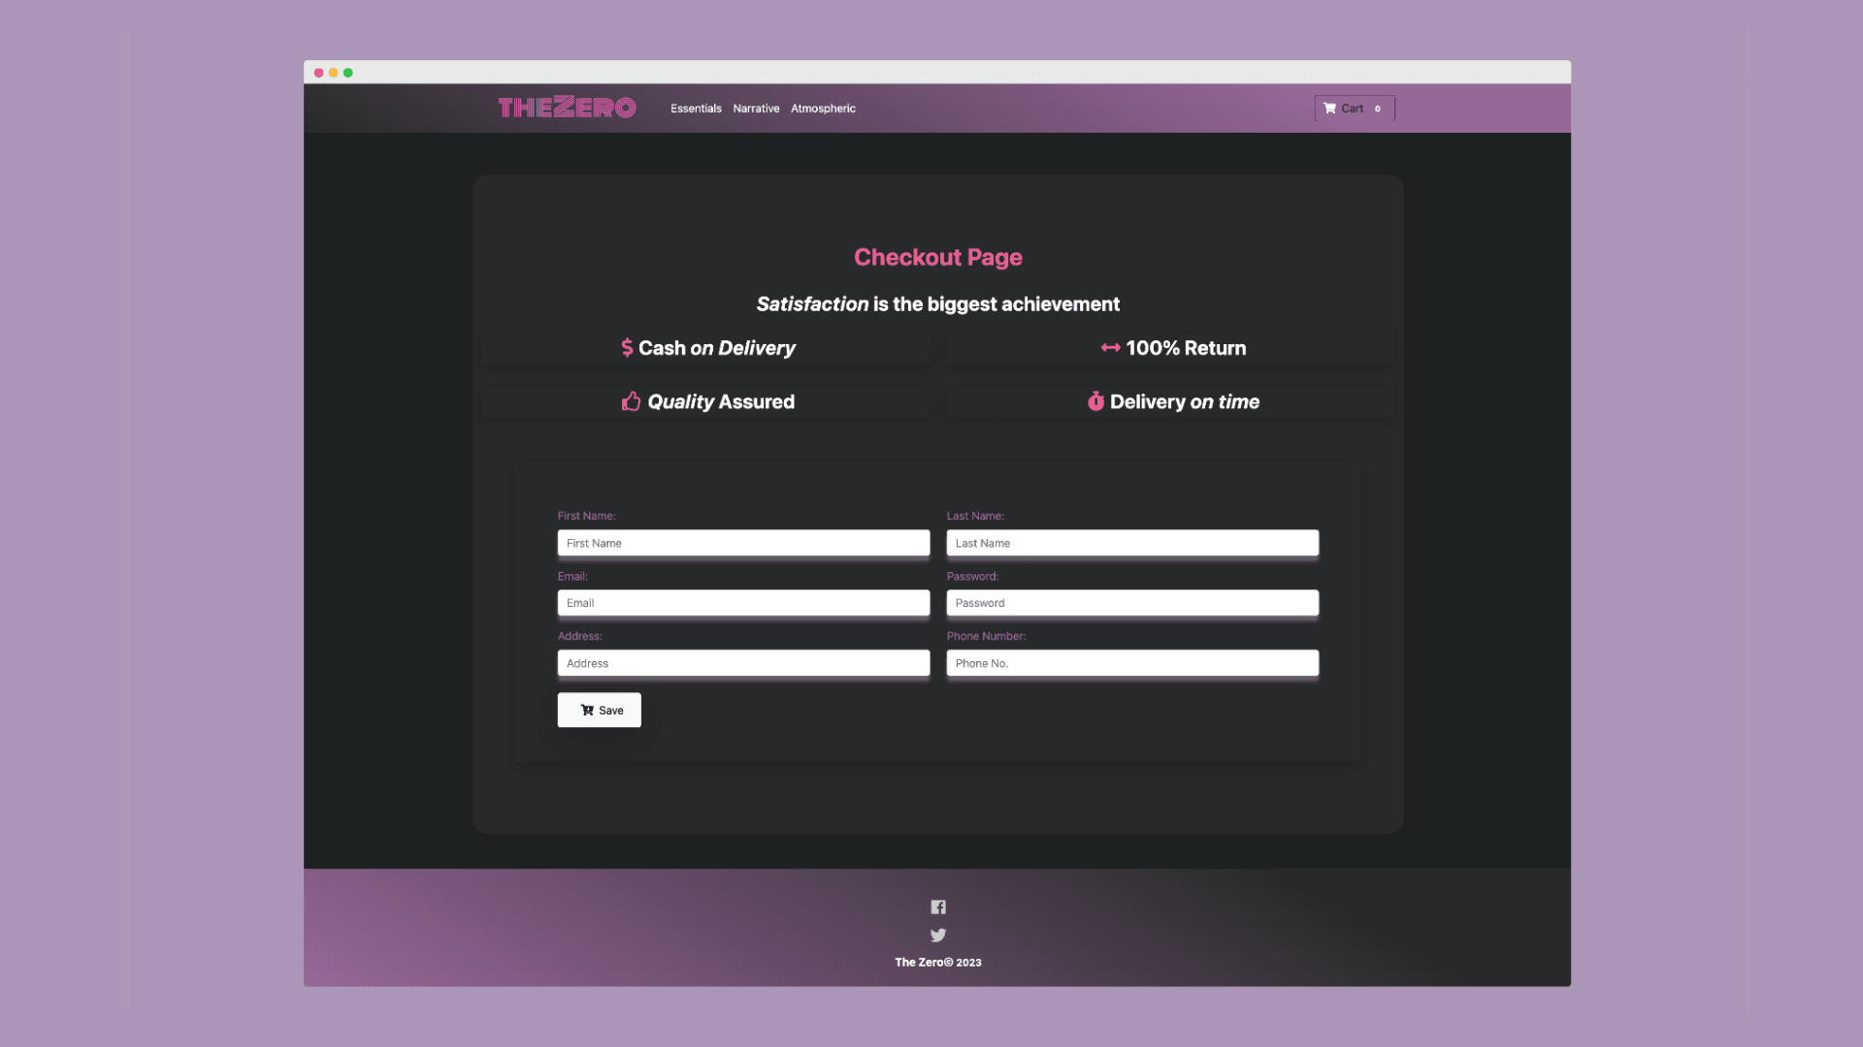Open the Essentials navigation menu item

coord(695,108)
